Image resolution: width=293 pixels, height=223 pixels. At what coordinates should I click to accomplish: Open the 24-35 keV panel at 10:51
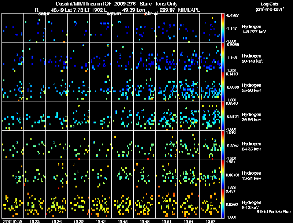[167, 145]
